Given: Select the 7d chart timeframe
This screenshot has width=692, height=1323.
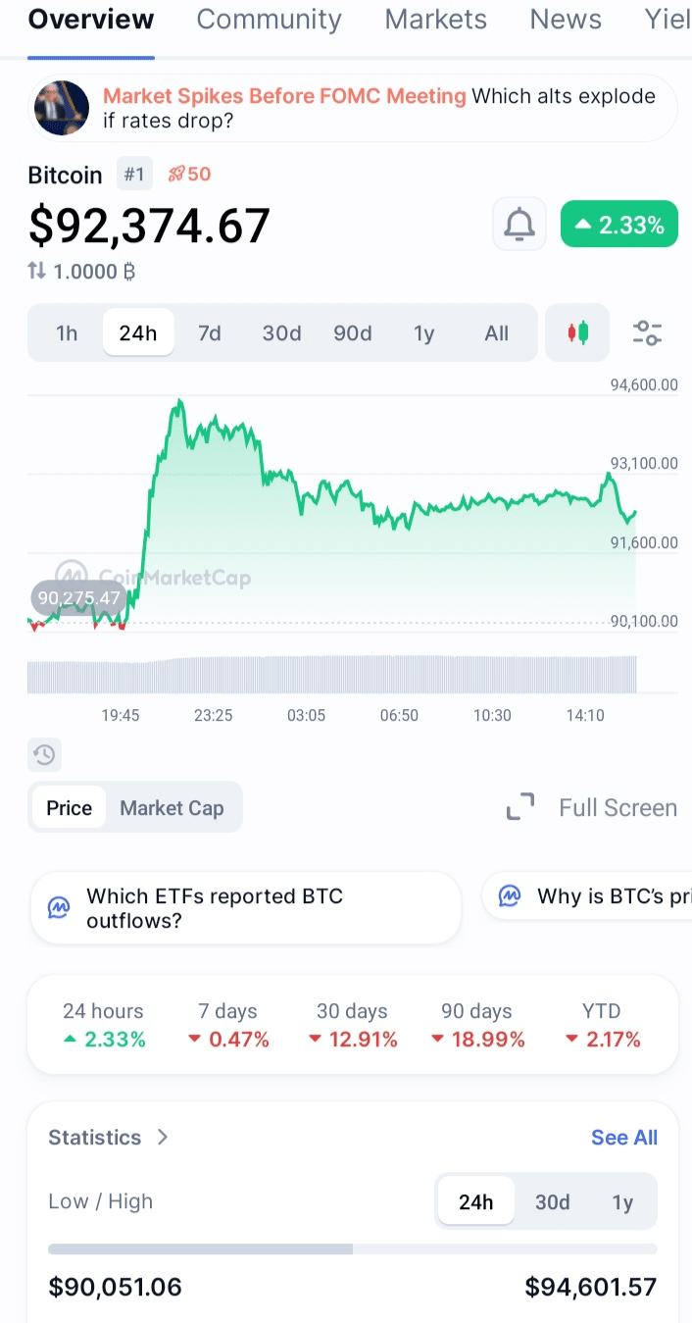Looking at the screenshot, I should [x=210, y=333].
